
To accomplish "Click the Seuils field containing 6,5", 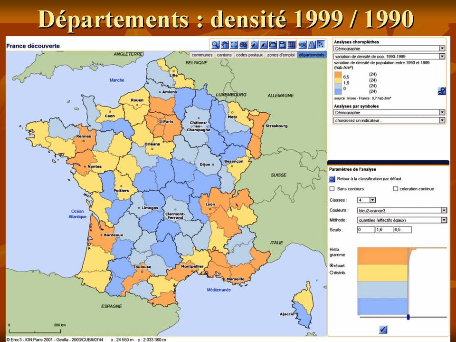I will pos(402,230).
